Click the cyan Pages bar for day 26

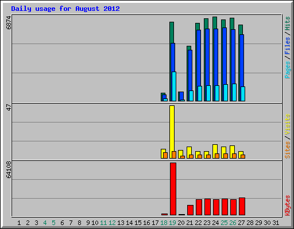pos(234,92)
